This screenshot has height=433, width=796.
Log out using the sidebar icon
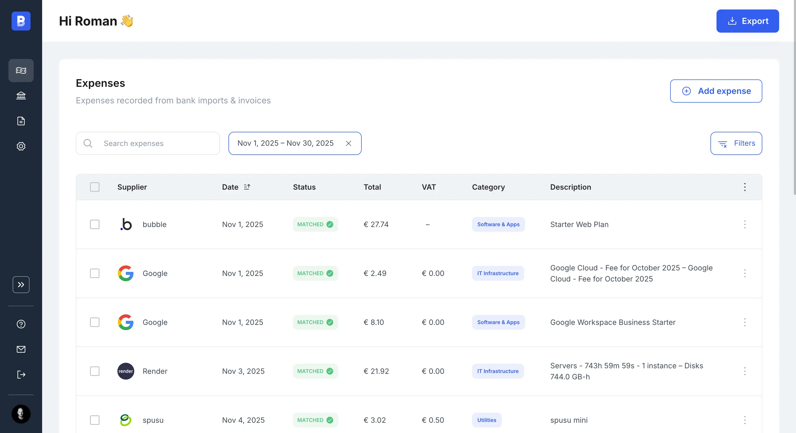point(21,375)
